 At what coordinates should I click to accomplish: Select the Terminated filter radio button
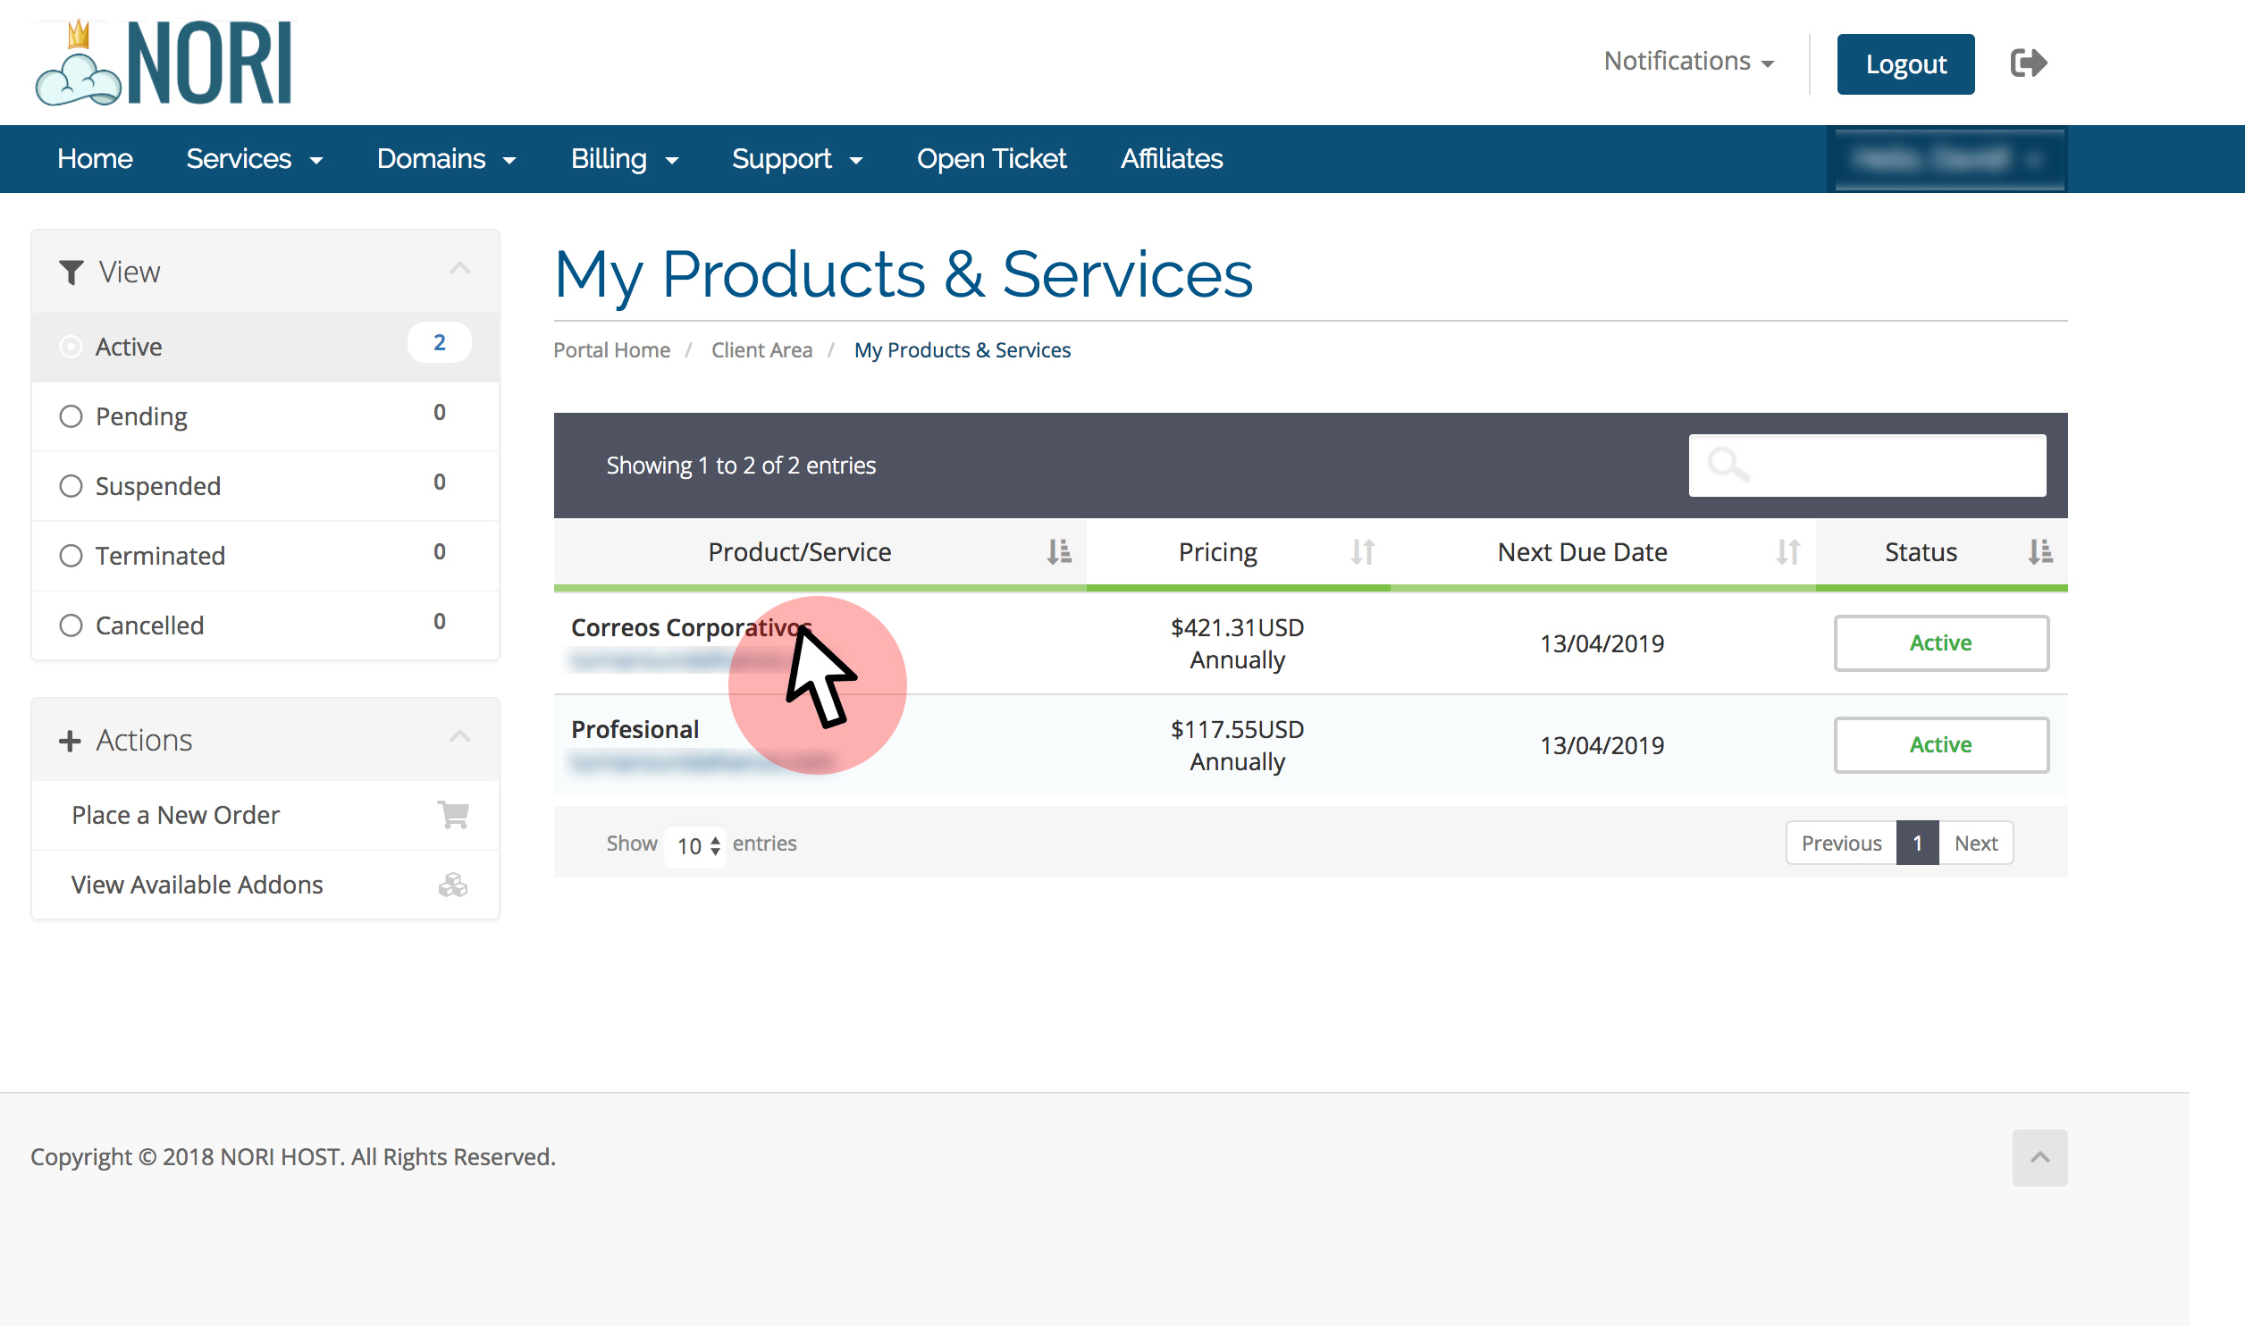(71, 556)
